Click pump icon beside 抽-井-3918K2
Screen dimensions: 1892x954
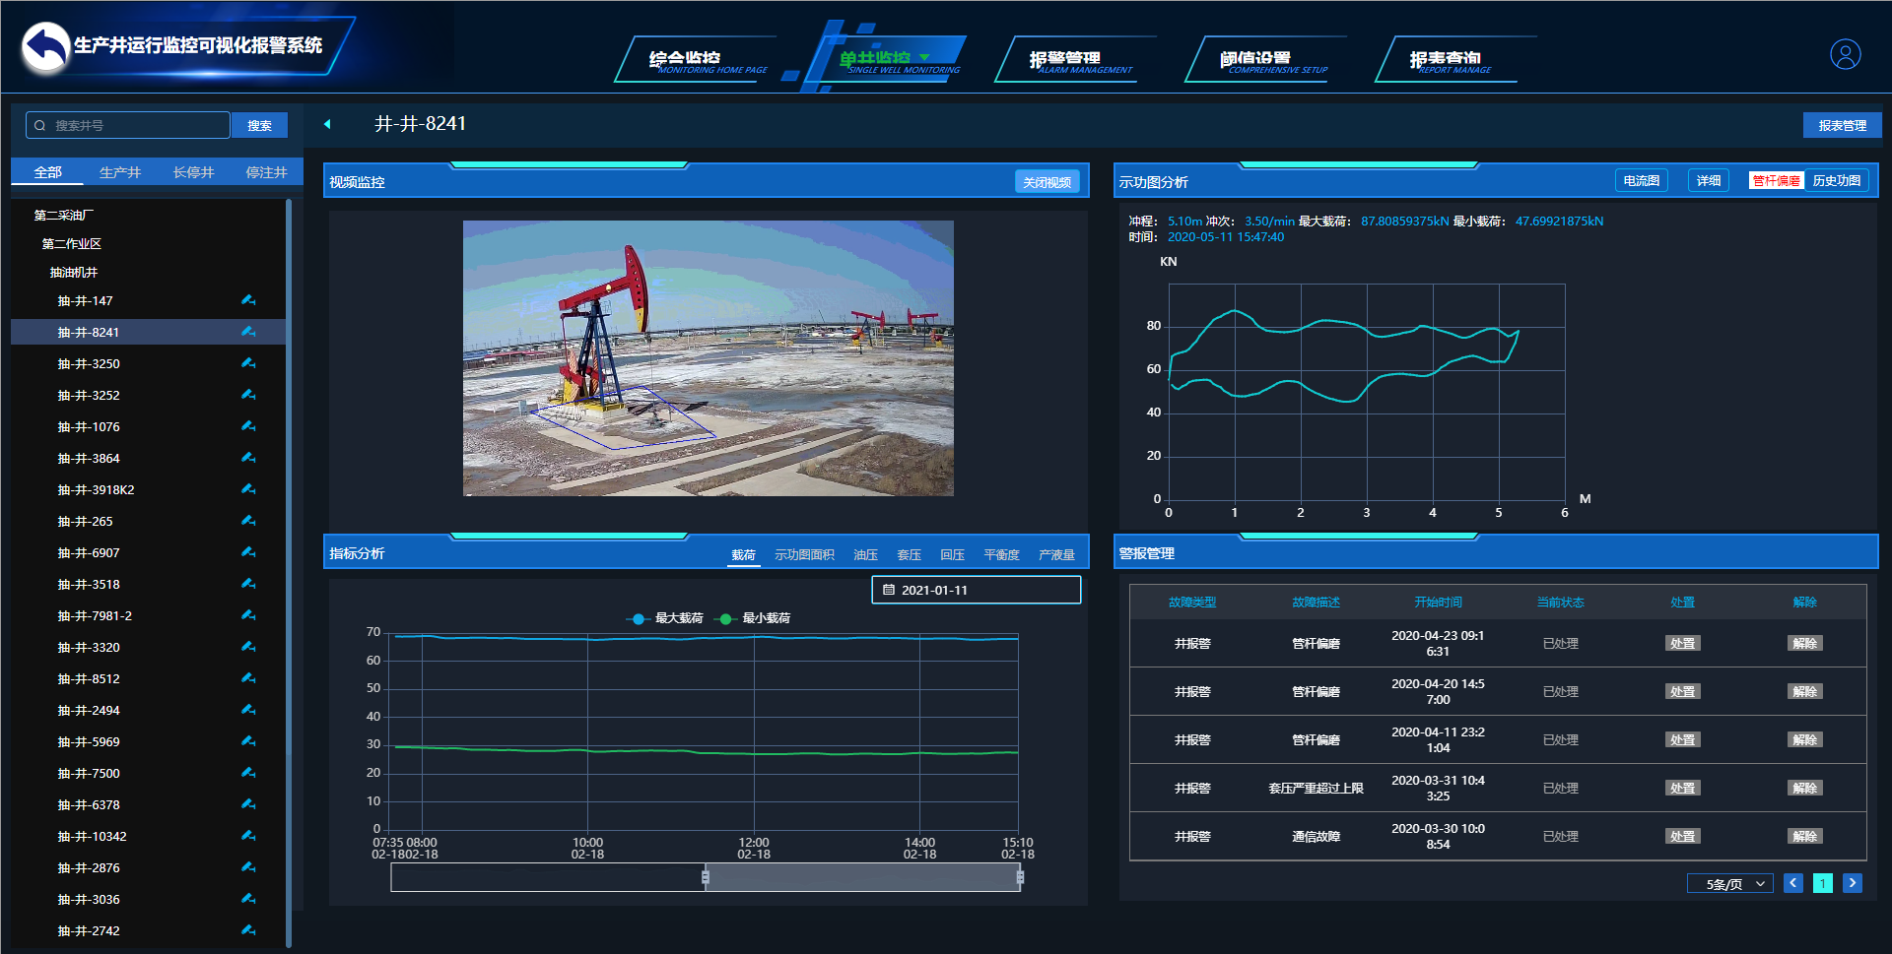[248, 489]
